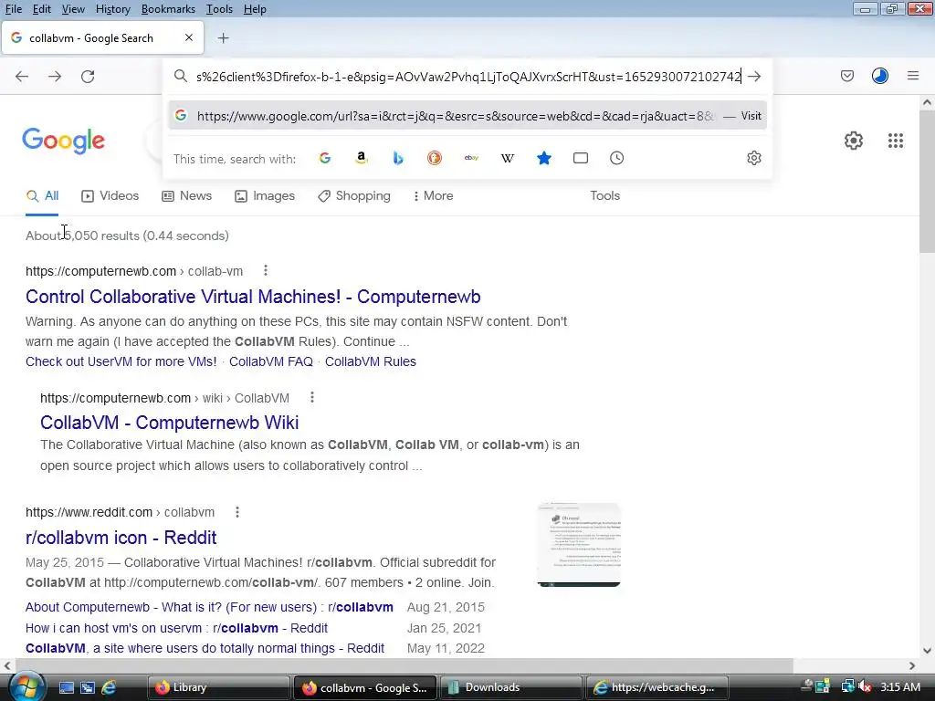
Task: Click the Google logo
Action: (63, 141)
